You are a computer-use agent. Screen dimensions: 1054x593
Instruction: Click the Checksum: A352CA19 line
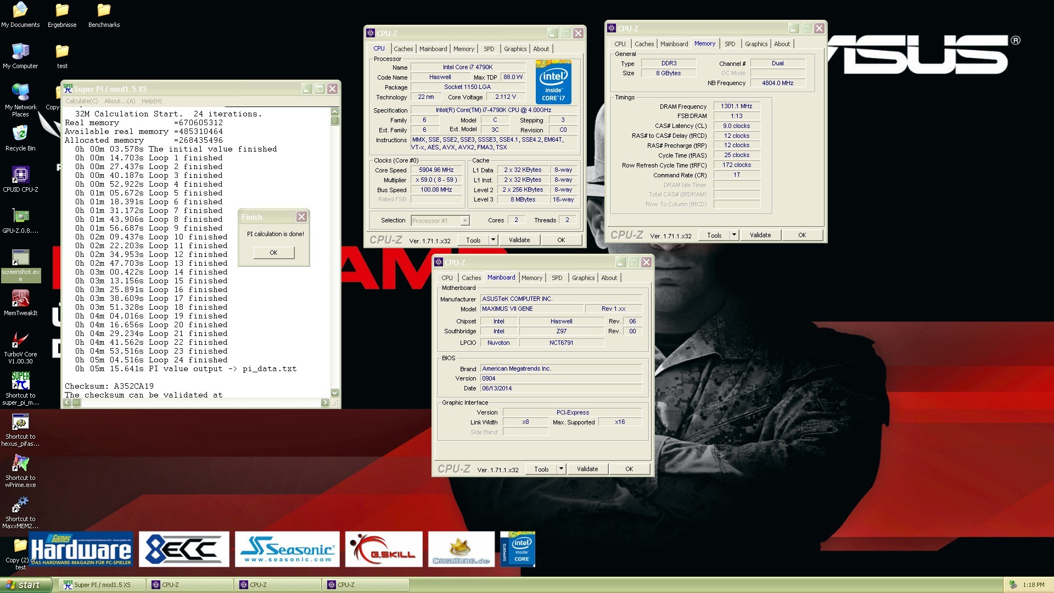(109, 387)
